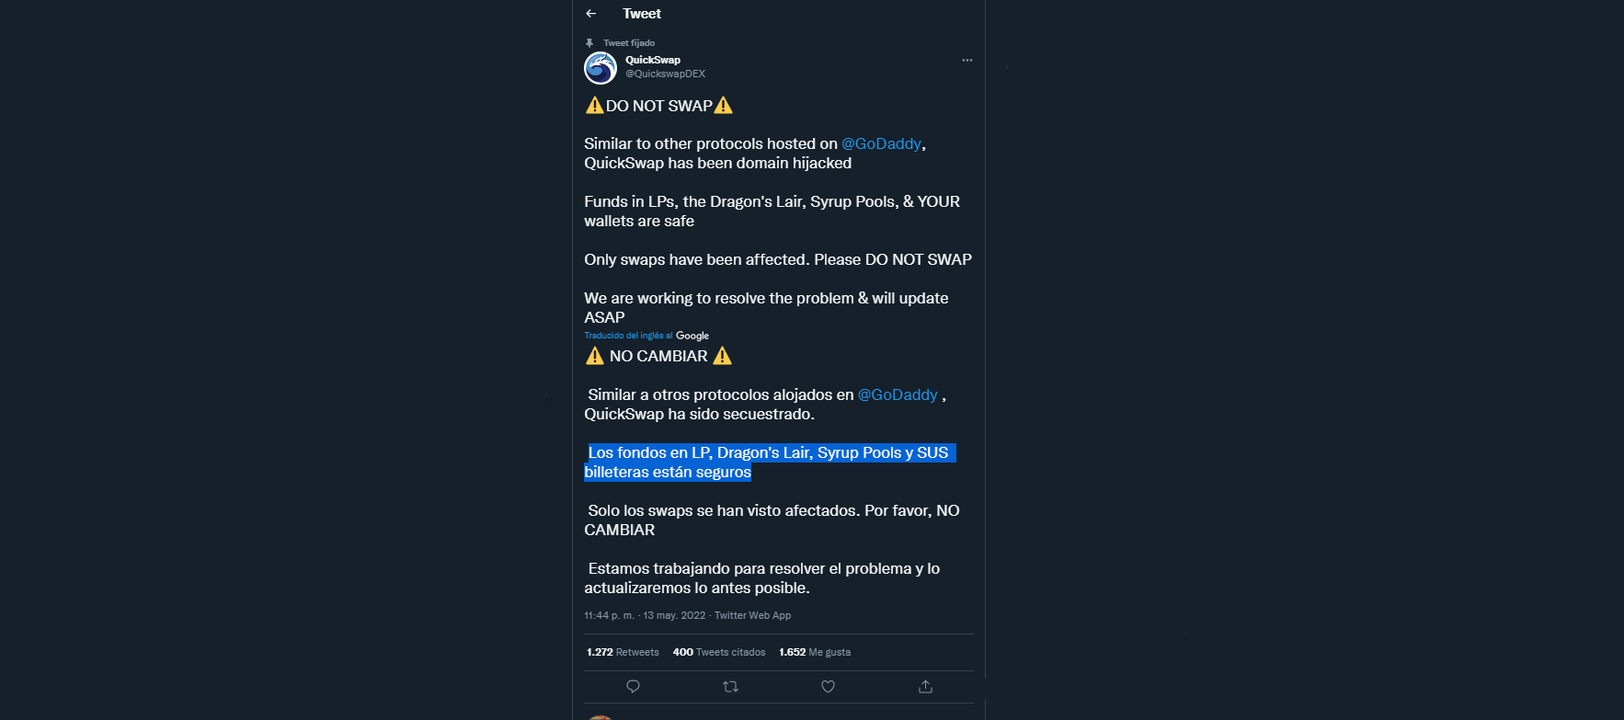Viewport: 1624px width, 720px height.
Task: View the 400 Tweets citados list
Action: tap(719, 652)
